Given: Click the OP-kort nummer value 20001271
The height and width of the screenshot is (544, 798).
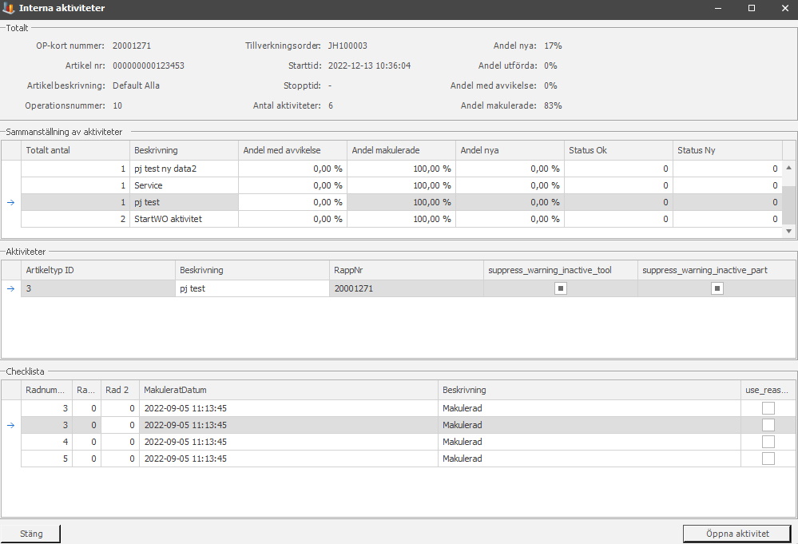Looking at the screenshot, I should (x=131, y=46).
